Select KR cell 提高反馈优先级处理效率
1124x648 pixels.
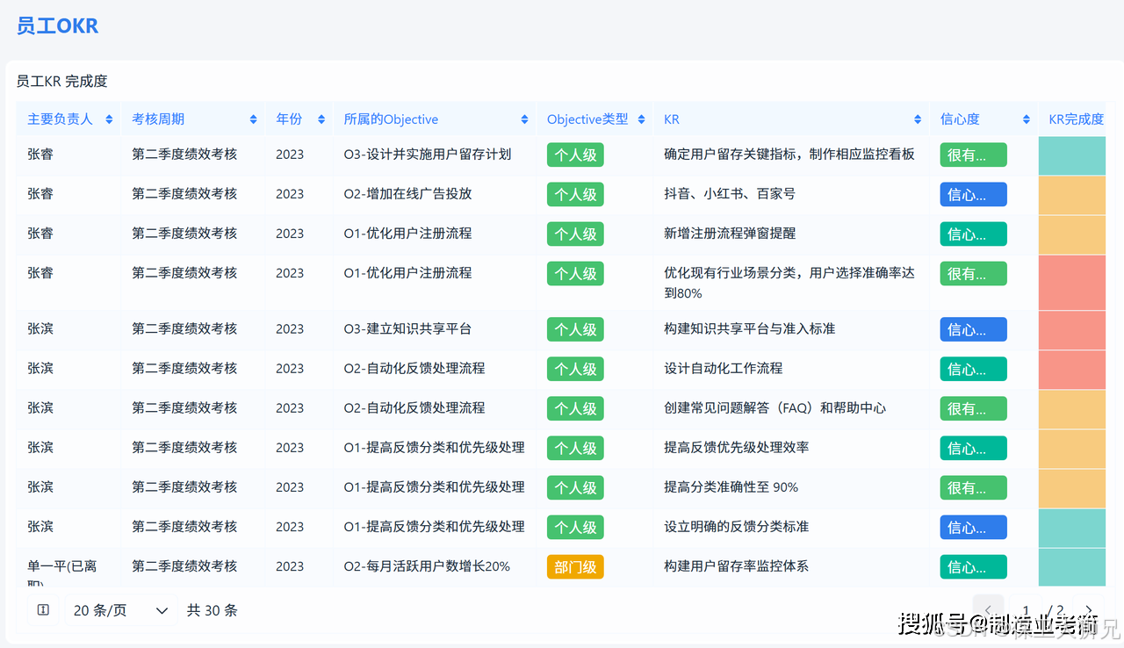737,447
